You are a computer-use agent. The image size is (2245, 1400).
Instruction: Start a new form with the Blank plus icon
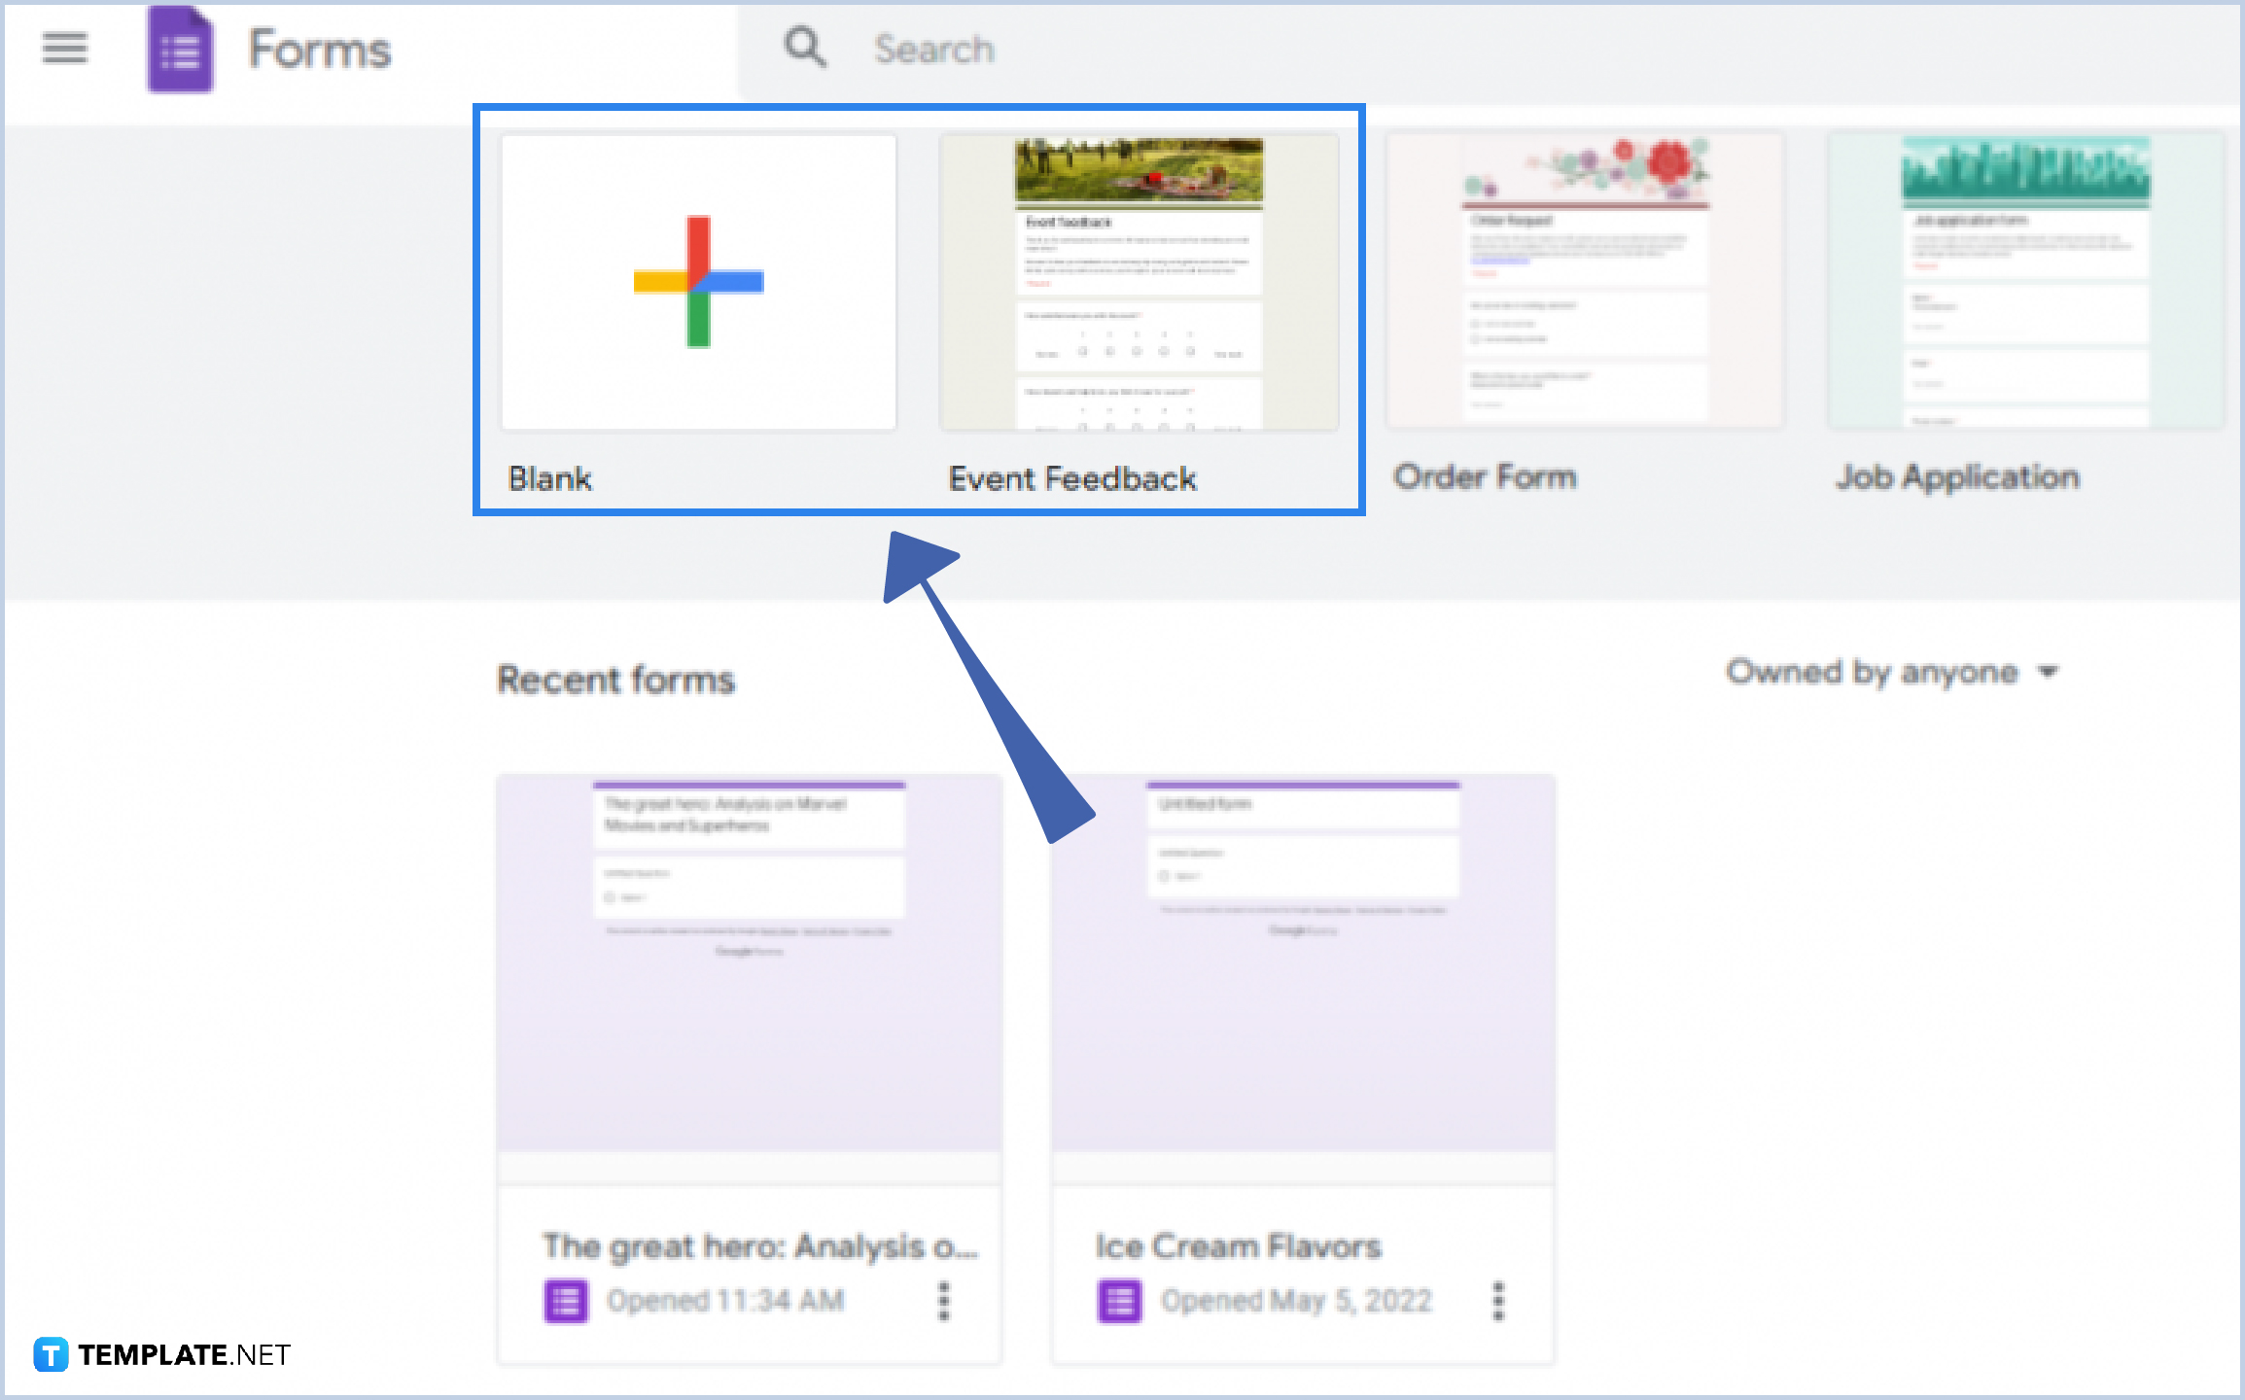[697, 282]
